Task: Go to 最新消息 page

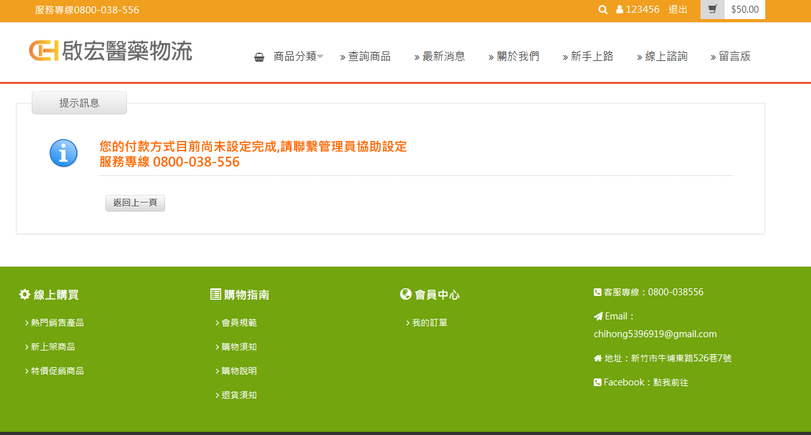Action: tap(443, 57)
